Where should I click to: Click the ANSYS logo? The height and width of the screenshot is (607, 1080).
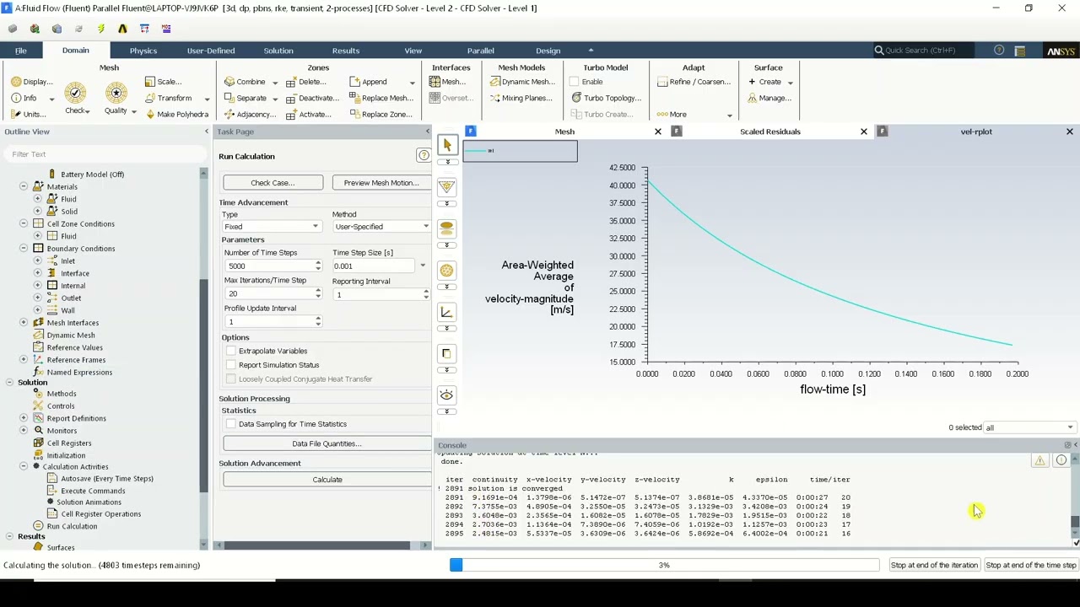(x=1061, y=51)
